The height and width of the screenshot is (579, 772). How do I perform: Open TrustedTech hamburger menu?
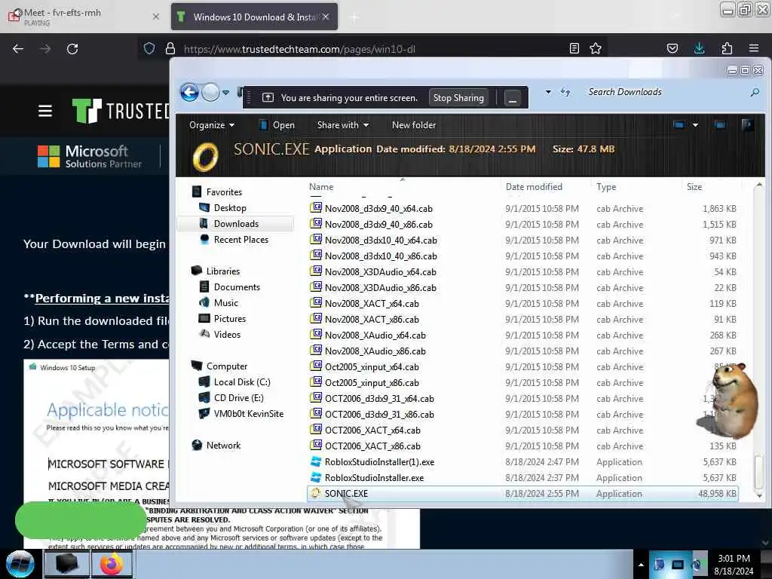[45, 112]
